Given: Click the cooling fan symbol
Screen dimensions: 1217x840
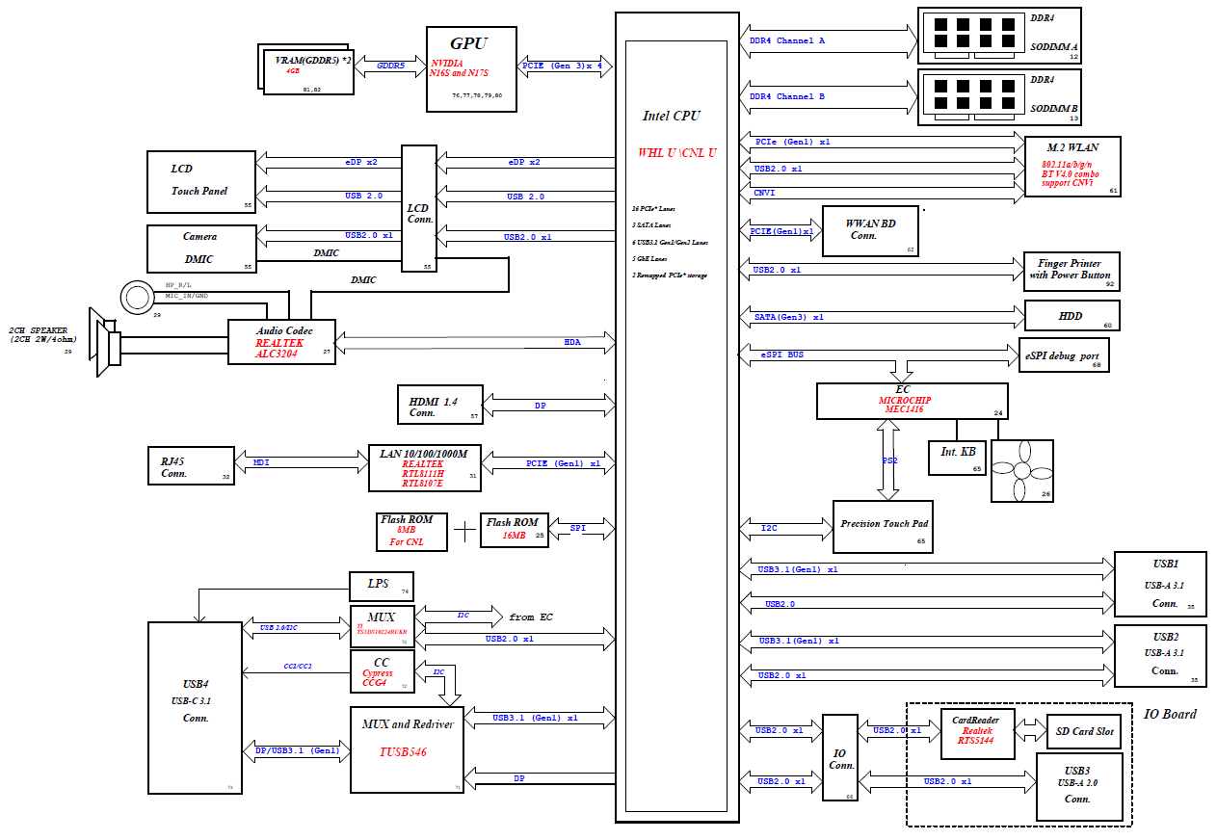Looking at the screenshot, I should [x=1022, y=471].
